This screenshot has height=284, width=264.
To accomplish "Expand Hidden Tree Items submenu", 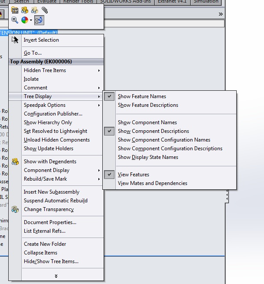I will tap(56, 70).
